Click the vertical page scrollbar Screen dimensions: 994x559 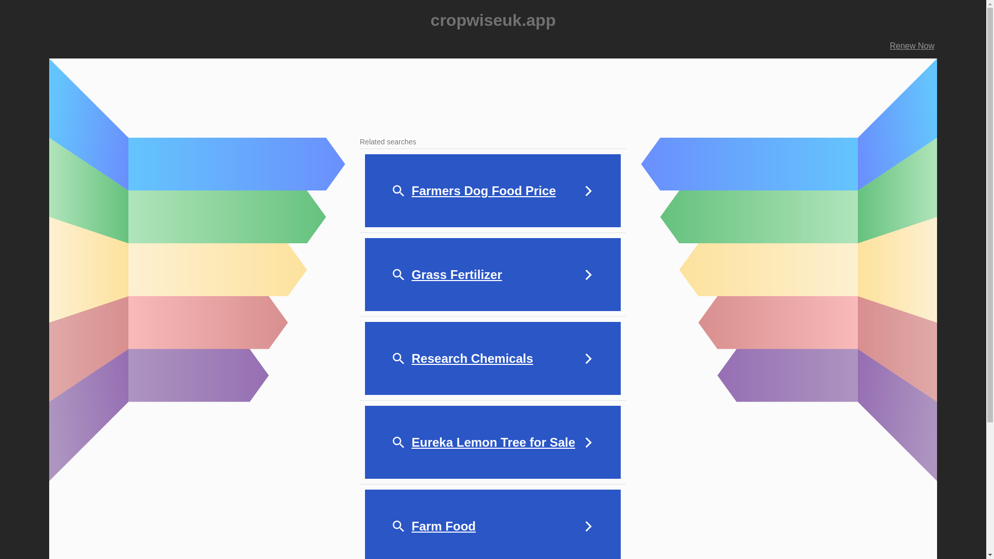pos(990,207)
